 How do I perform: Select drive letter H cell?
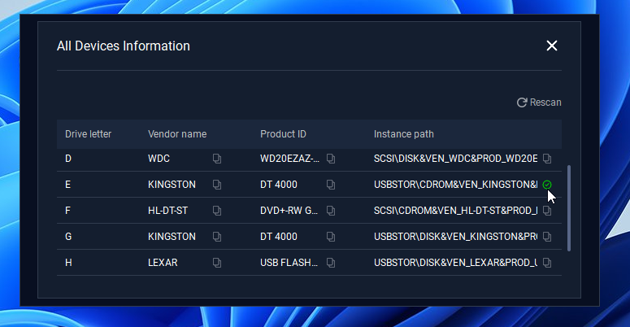69,263
